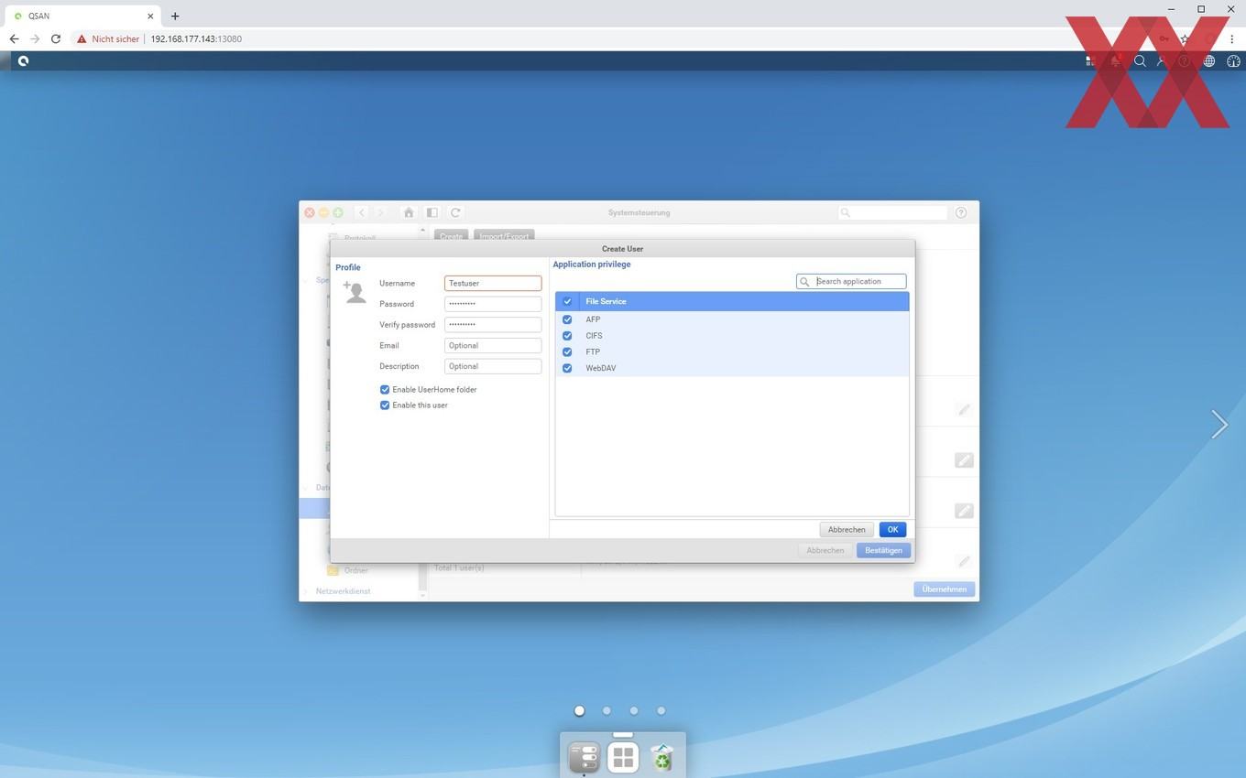Screen dimensions: 1246x778
Task: Switch to the third desktop page dot
Action: tap(634, 710)
